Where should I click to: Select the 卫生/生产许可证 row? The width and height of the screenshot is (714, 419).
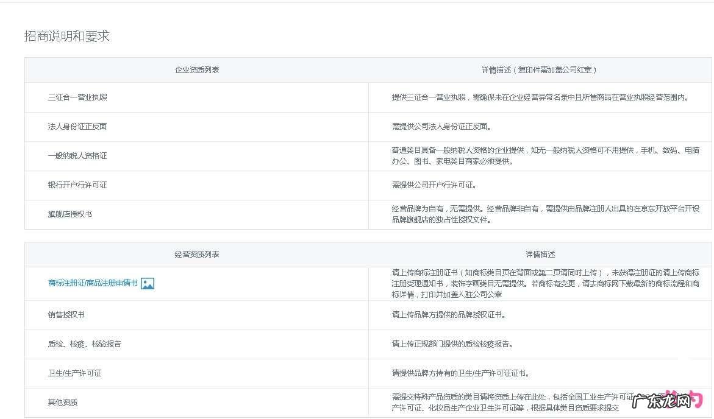[73, 373]
